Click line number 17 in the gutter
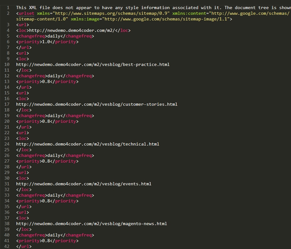 click(7, 104)
